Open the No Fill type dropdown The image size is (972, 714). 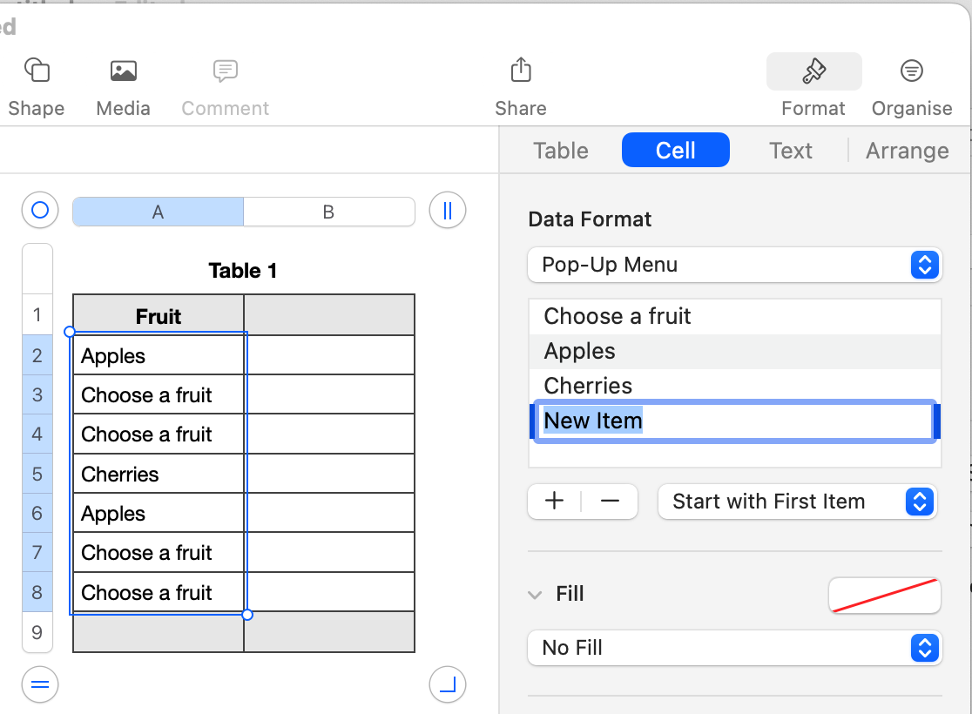734,648
